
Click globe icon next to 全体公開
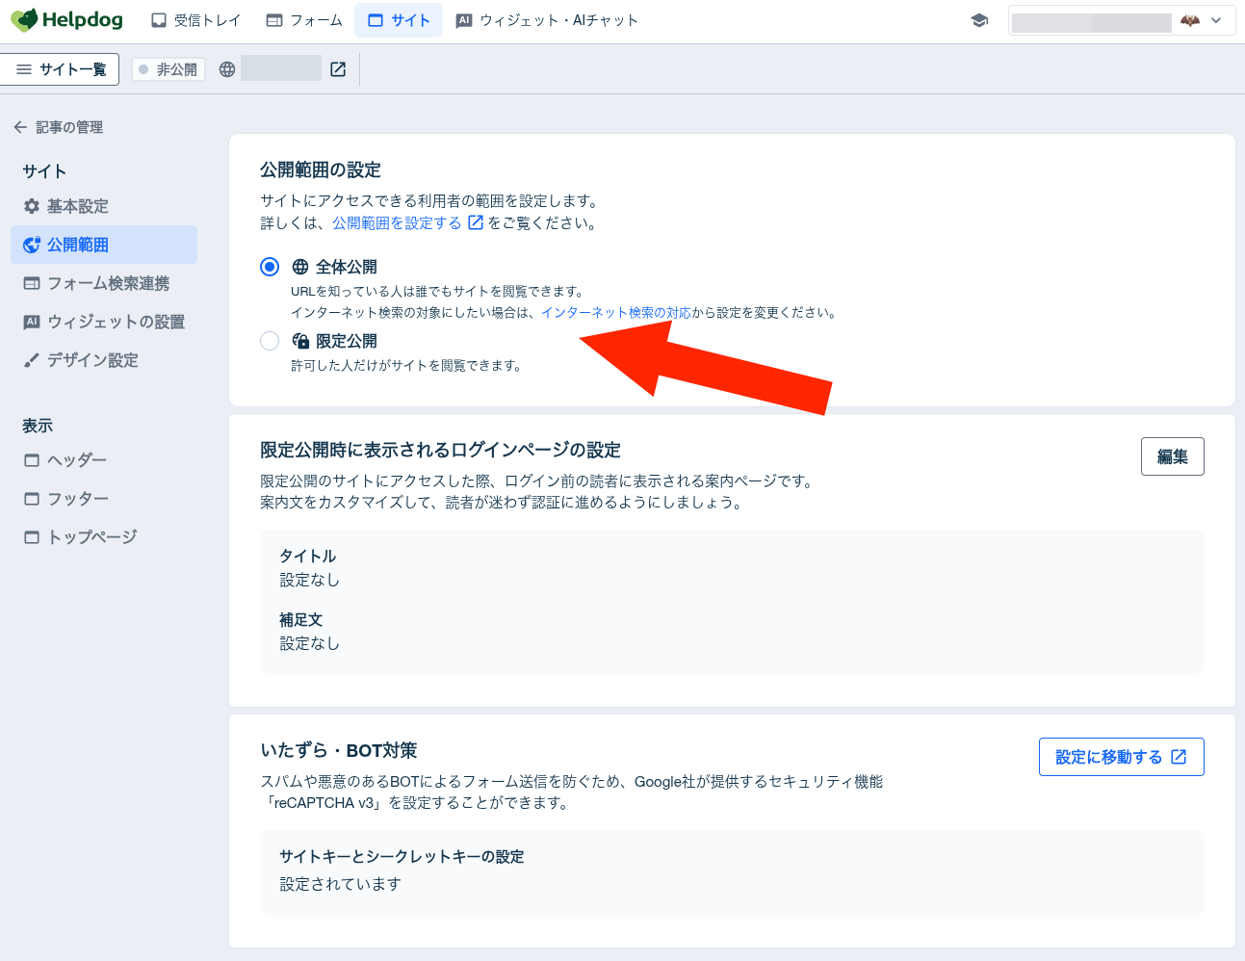[300, 267]
